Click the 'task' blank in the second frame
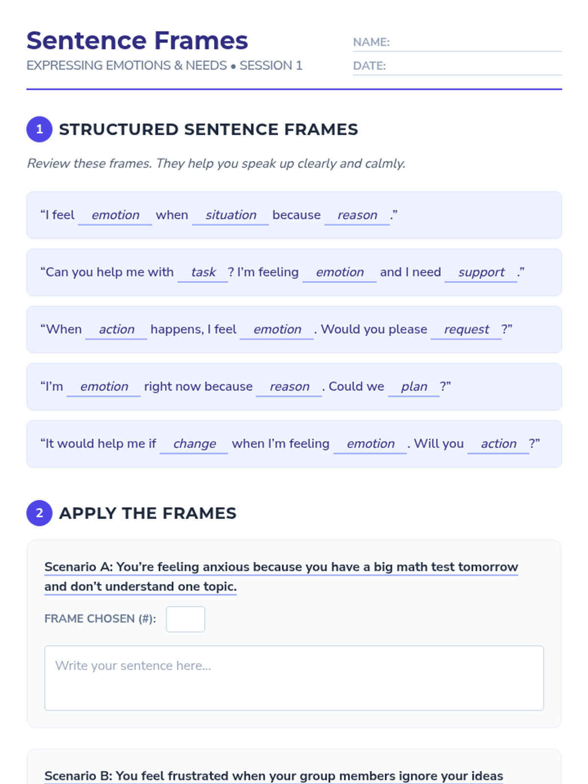588x784 pixels. [203, 272]
